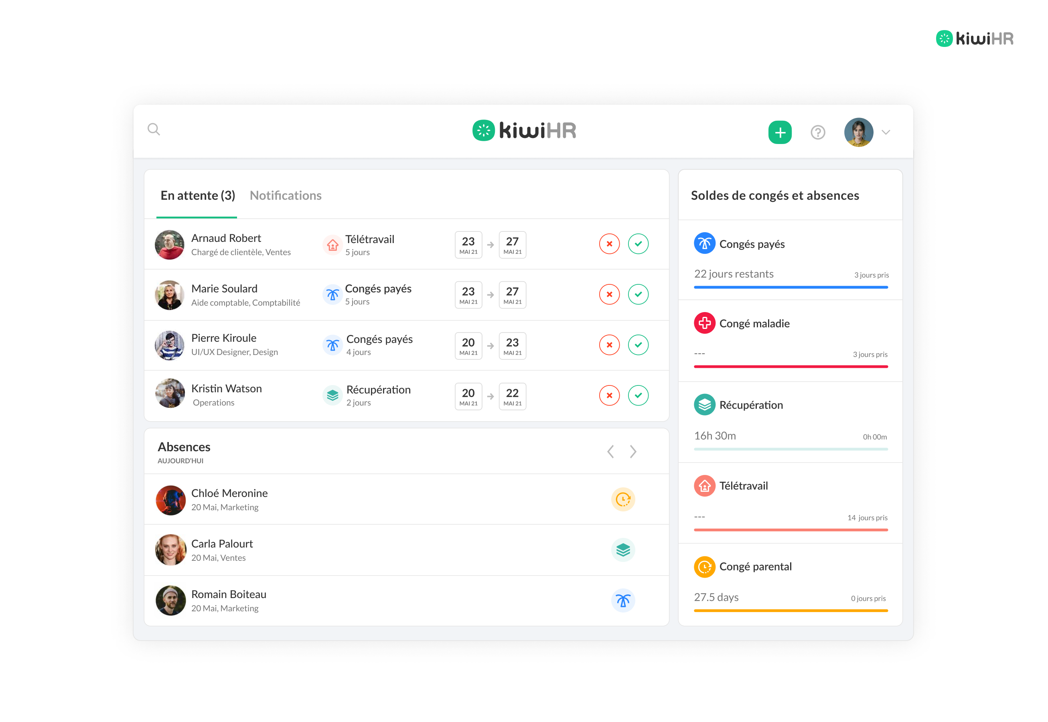The image size is (1048, 722).
Task: Click end date 23 MAI 21 in Pierre's row
Action: (512, 346)
